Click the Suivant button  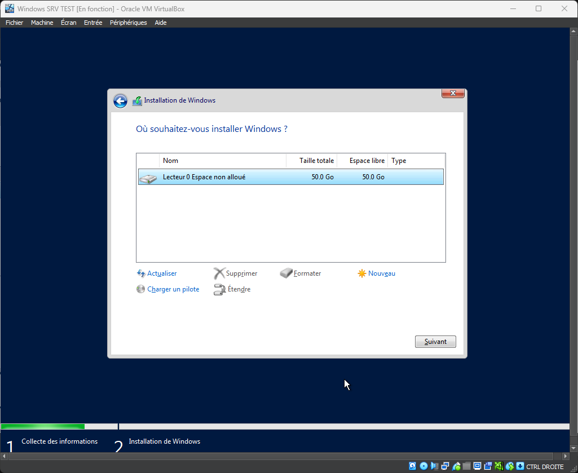435,342
